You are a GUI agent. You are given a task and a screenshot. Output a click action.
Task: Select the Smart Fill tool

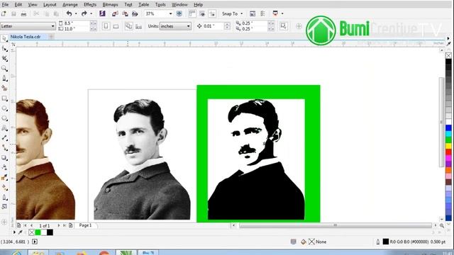[x=4, y=88]
